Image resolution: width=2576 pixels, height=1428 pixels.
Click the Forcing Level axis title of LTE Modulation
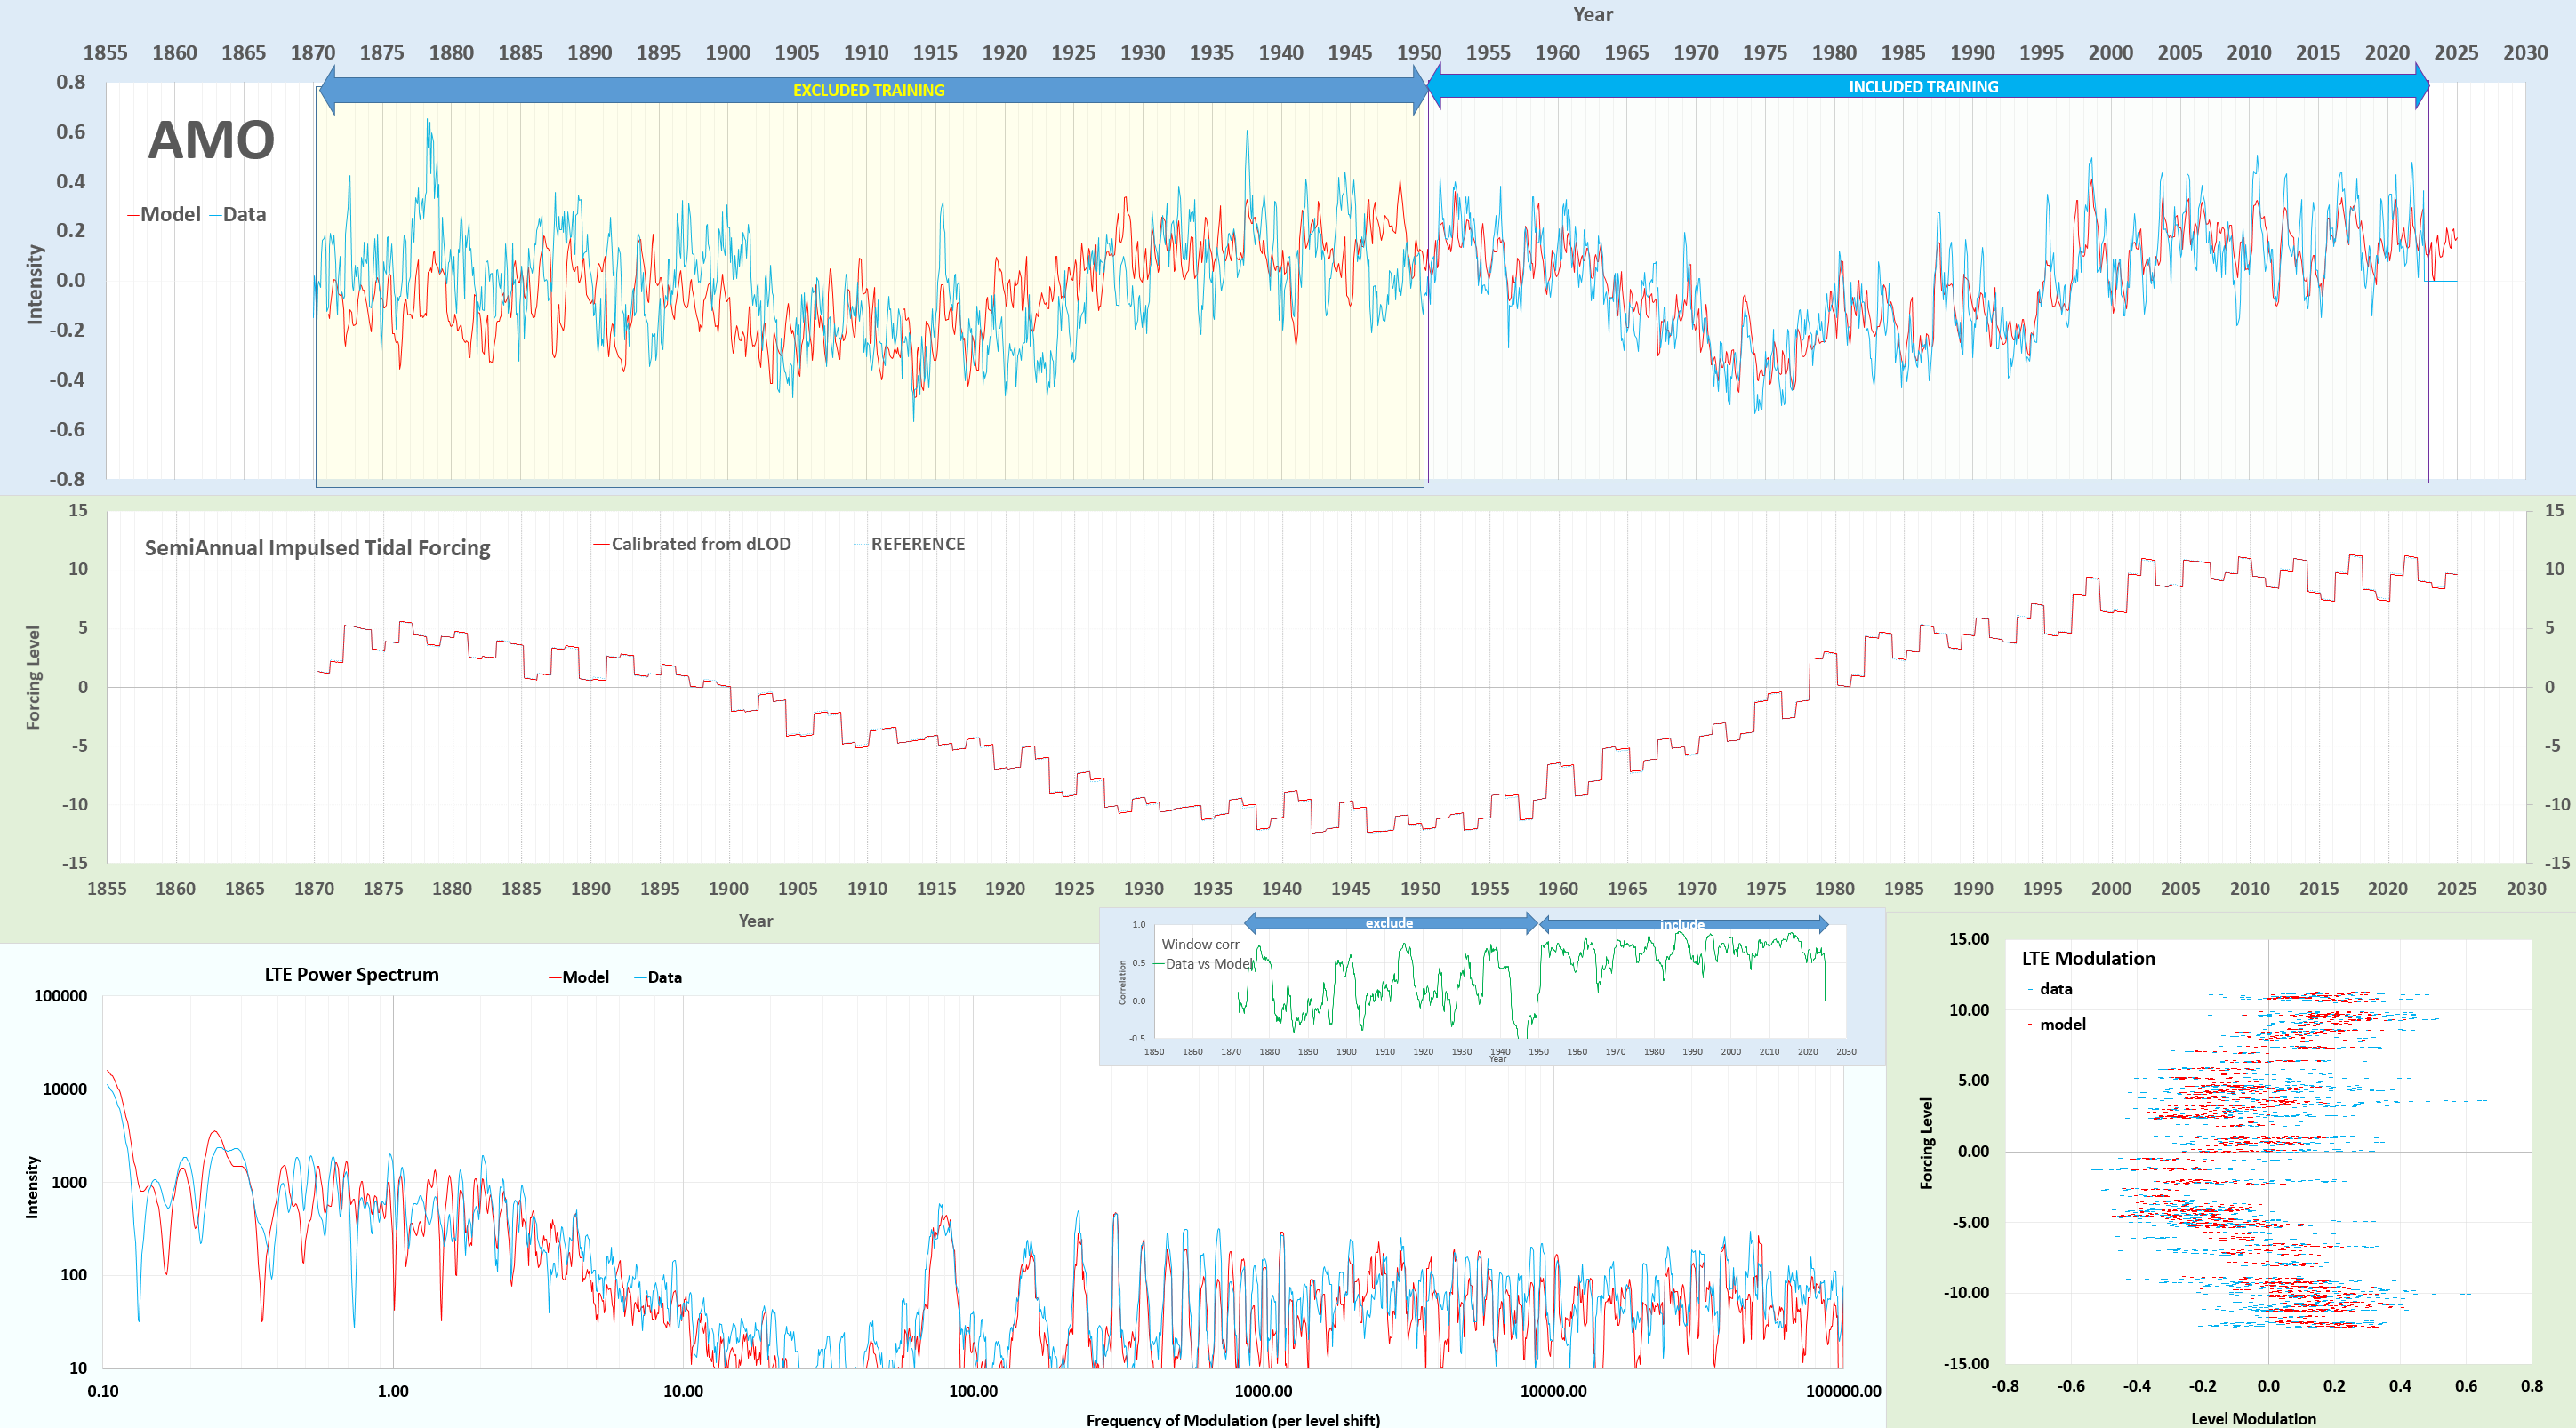coord(1926,1143)
